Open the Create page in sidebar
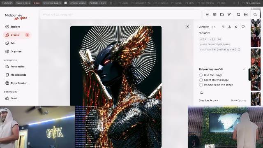The height and width of the screenshot is (148, 263). coord(17,35)
